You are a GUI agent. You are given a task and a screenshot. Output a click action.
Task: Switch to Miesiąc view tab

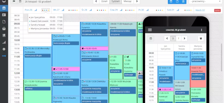[x=128, y=1]
